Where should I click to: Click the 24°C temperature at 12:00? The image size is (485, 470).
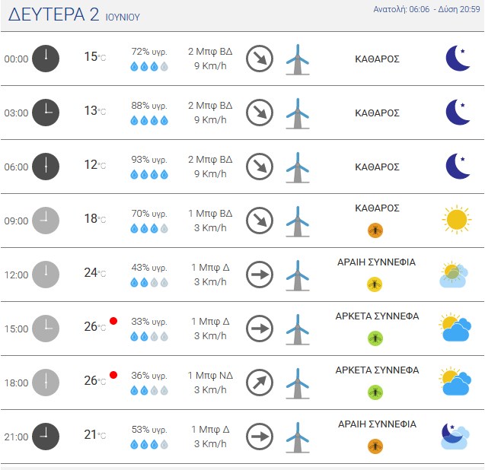95,273
